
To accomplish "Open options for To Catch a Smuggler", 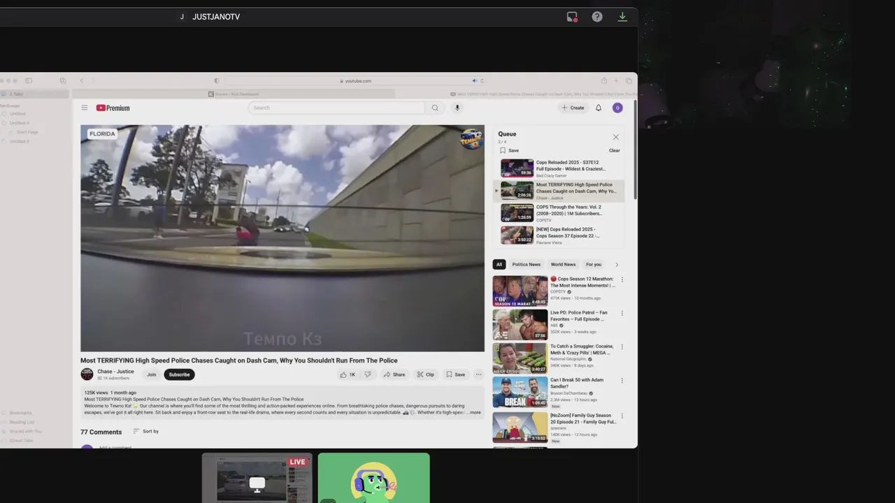I will point(622,347).
